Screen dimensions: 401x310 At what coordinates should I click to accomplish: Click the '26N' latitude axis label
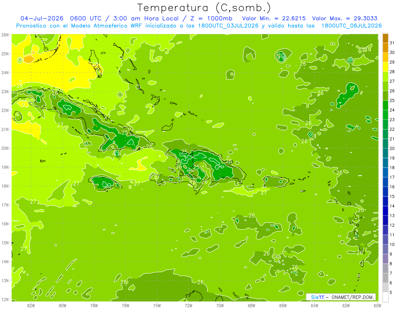tap(5, 34)
